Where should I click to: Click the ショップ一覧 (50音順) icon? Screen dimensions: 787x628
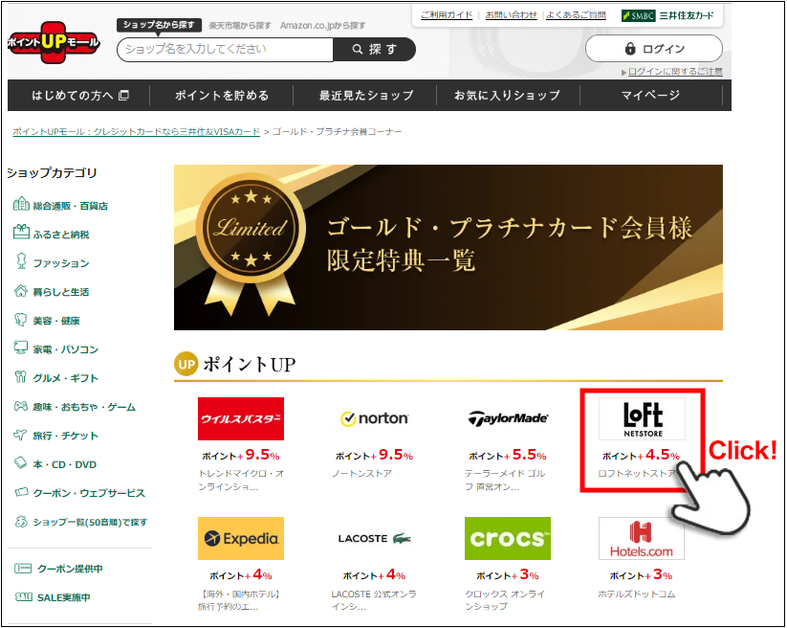pos(21,521)
